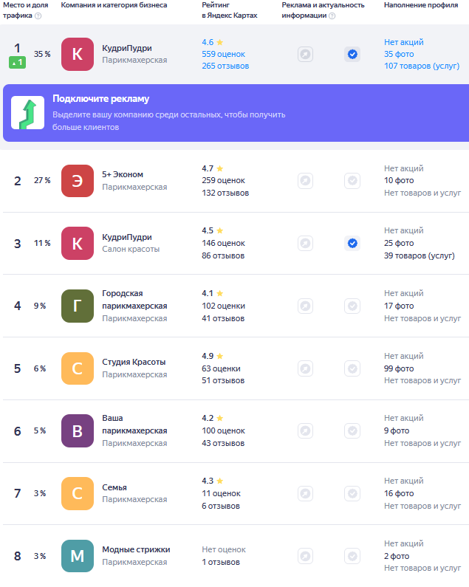The width and height of the screenshot is (469, 587).
Task: Select the 5+ Эконом logo
Action: click(x=78, y=181)
